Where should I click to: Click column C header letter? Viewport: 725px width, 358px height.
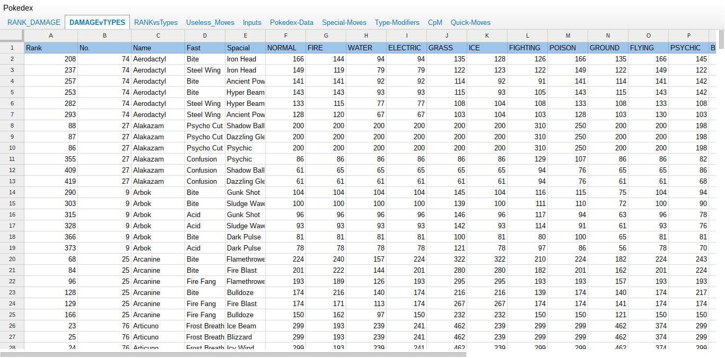pos(158,35)
